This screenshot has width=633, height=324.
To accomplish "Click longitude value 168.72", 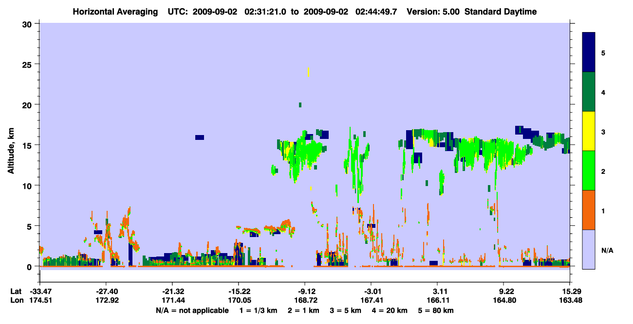I will [x=305, y=300].
